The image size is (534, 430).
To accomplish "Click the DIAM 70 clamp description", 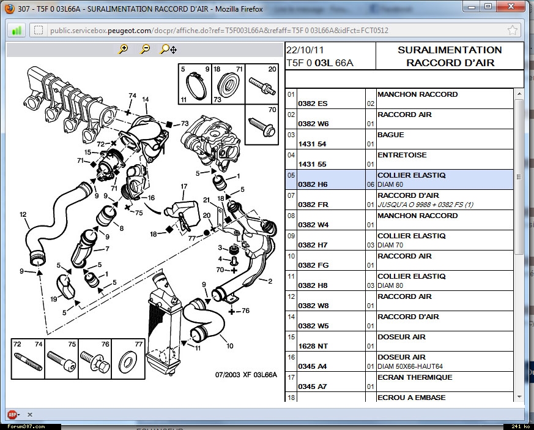I will tap(390, 245).
